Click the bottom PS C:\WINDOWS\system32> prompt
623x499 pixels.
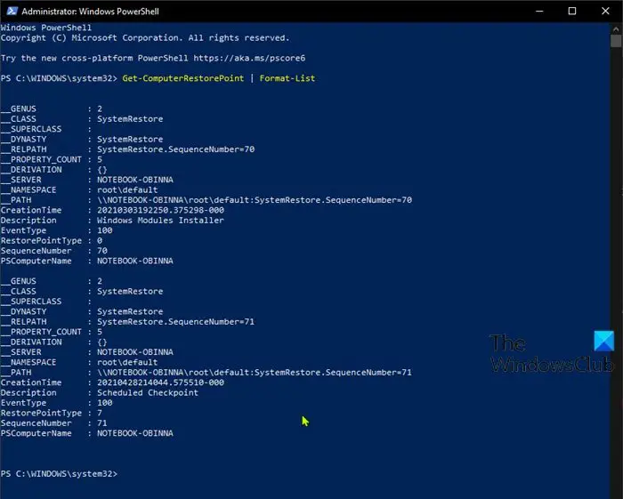click(60, 474)
